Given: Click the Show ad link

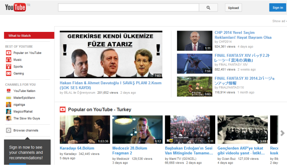Looking at the screenshot, I should (279, 21).
